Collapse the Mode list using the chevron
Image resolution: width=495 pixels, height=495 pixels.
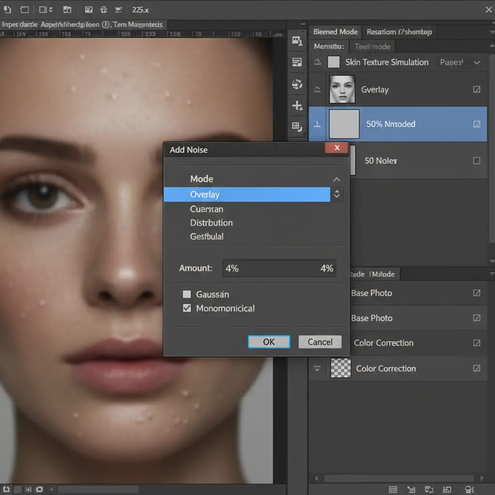(337, 179)
